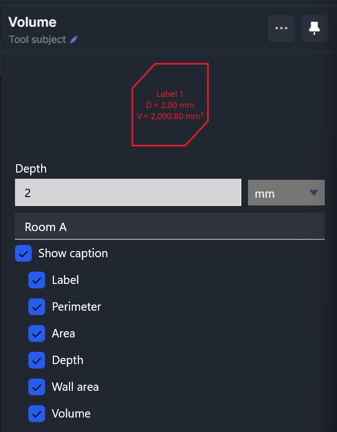
Task: Focus the Depth value input showing 2
Action: coord(128,192)
